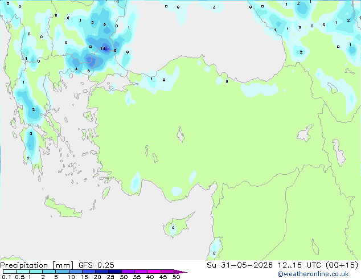
Task: Click the '10' legend scale label
Action: click(71, 277)
